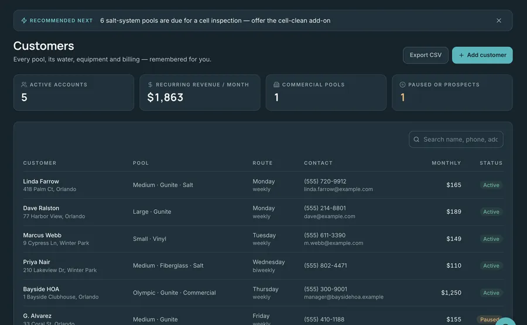Click the Paused or Prospects pause icon
Screen dimensions: 527x325
tap(402, 85)
